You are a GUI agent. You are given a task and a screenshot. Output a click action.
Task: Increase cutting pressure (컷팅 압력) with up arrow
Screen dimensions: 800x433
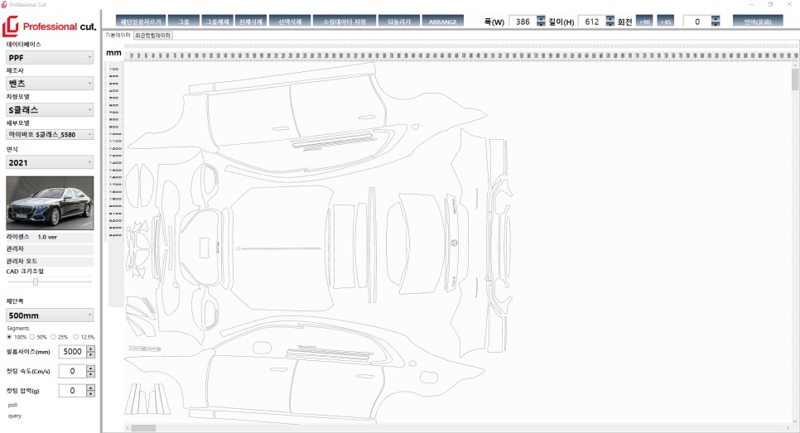[90, 387]
